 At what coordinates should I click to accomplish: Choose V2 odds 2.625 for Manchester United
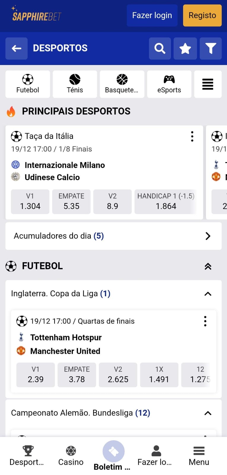118,375
